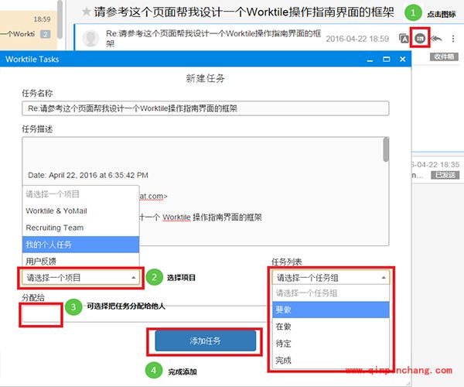Select Worktile & YoMail project option

(80, 211)
